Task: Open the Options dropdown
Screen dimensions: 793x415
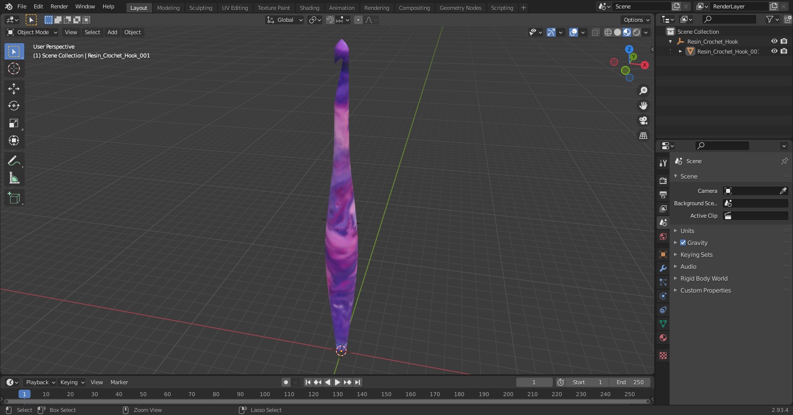Action: coord(636,20)
